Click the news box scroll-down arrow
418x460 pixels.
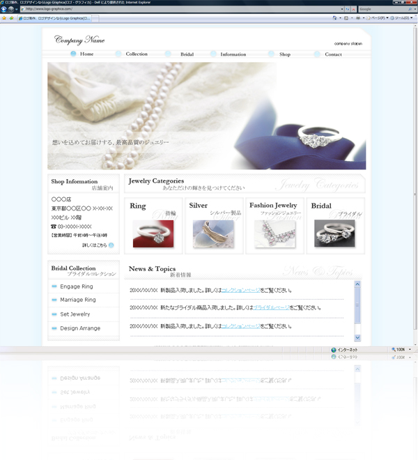pos(357,337)
